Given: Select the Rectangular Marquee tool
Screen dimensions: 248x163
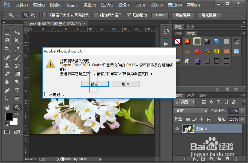Looking at the screenshot, I should (7, 33).
